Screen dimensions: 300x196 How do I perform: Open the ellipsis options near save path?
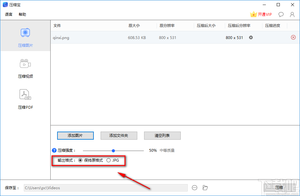(194, 188)
